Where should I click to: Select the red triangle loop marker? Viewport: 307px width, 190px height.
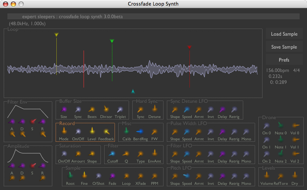[189, 47]
